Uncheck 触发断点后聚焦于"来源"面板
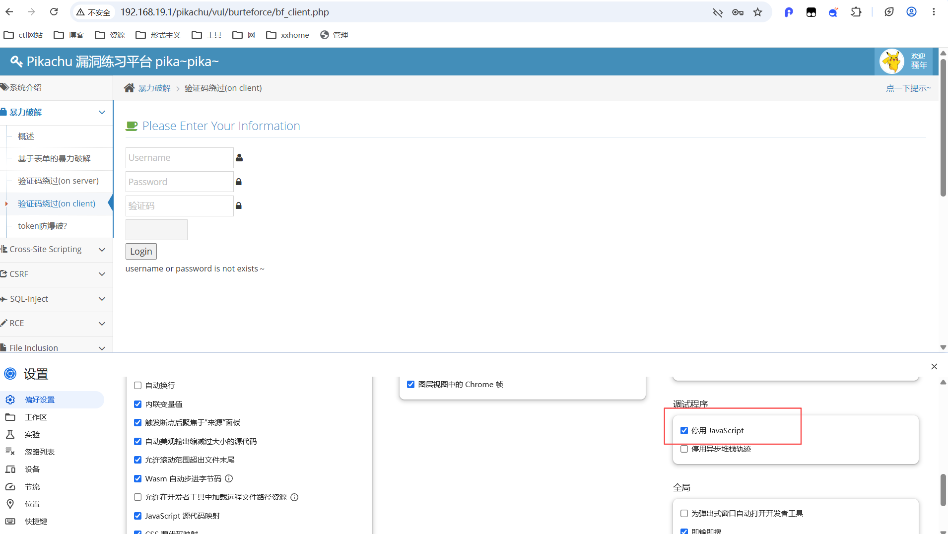The width and height of the screenshot is (948, 534). click(138, 422)
